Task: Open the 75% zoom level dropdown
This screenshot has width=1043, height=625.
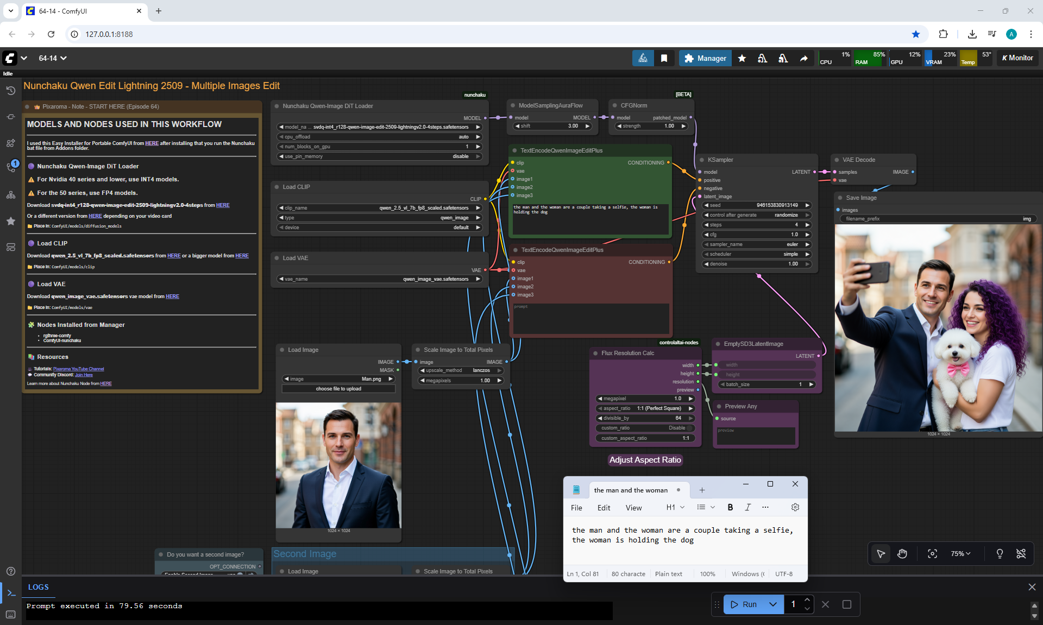Action: (x=960, y=554)
